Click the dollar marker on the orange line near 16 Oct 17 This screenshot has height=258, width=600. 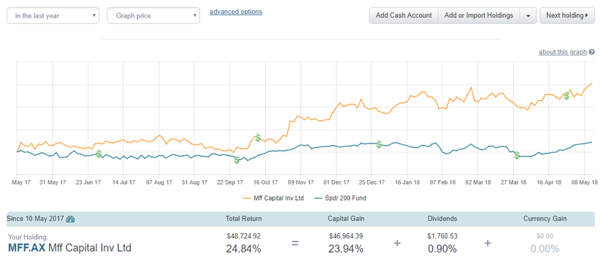point(258,137)
